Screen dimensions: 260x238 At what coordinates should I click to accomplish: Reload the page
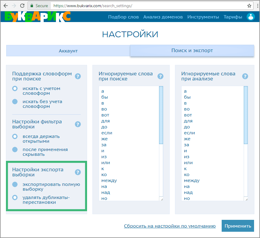point(22,6)
